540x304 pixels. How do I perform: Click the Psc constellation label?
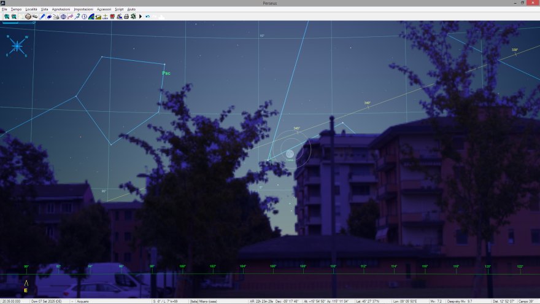(166, 73)
